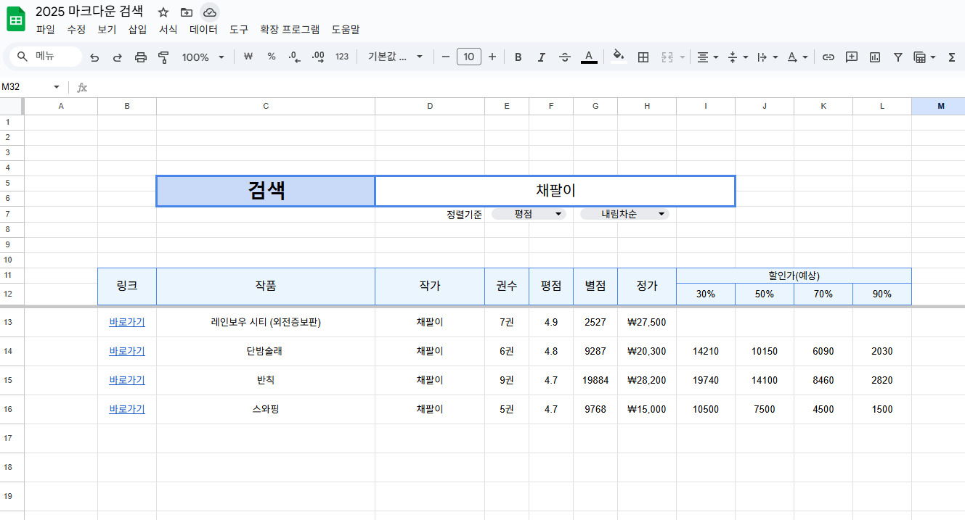Open the 데이터 menu
The image size is (965, 520).
click(203, 30)
